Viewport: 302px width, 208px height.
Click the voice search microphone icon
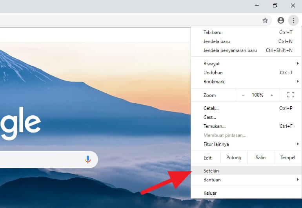coord(87,160)
